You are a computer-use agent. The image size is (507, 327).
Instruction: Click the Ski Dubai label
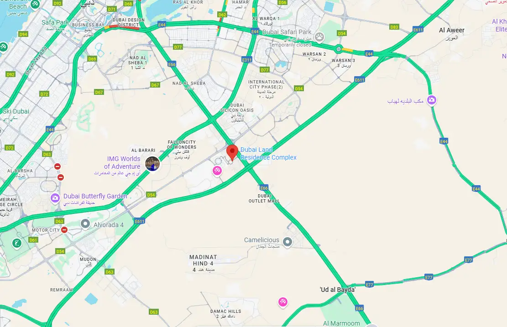pyautogui.click(x=16, y=111)
